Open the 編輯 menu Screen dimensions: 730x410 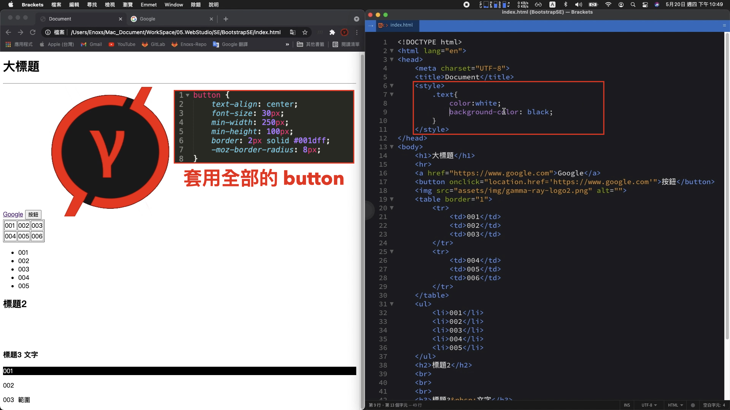[x=74, y=5]
